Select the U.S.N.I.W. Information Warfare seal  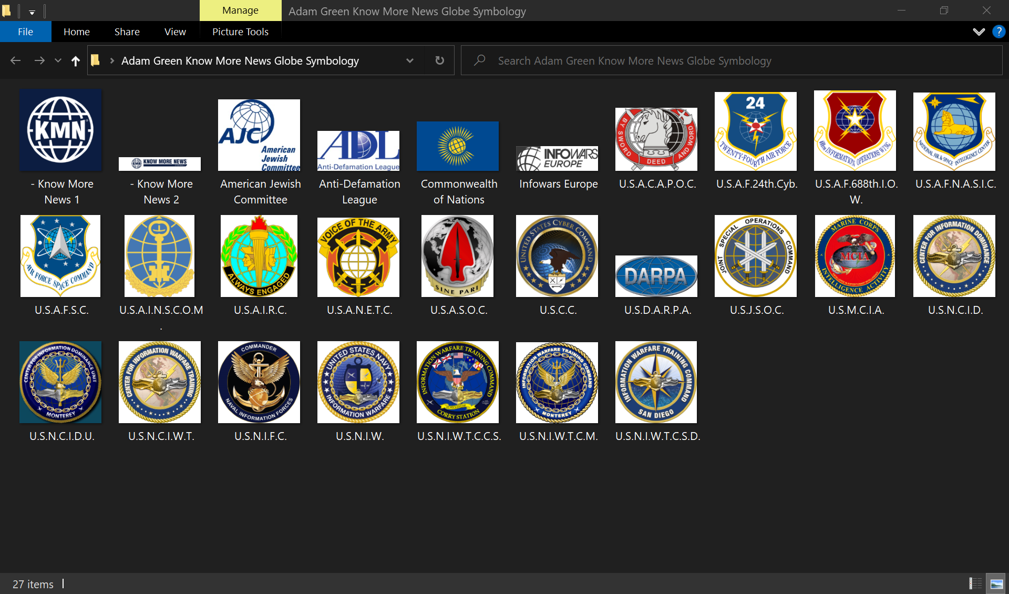[x=358, y=382]
